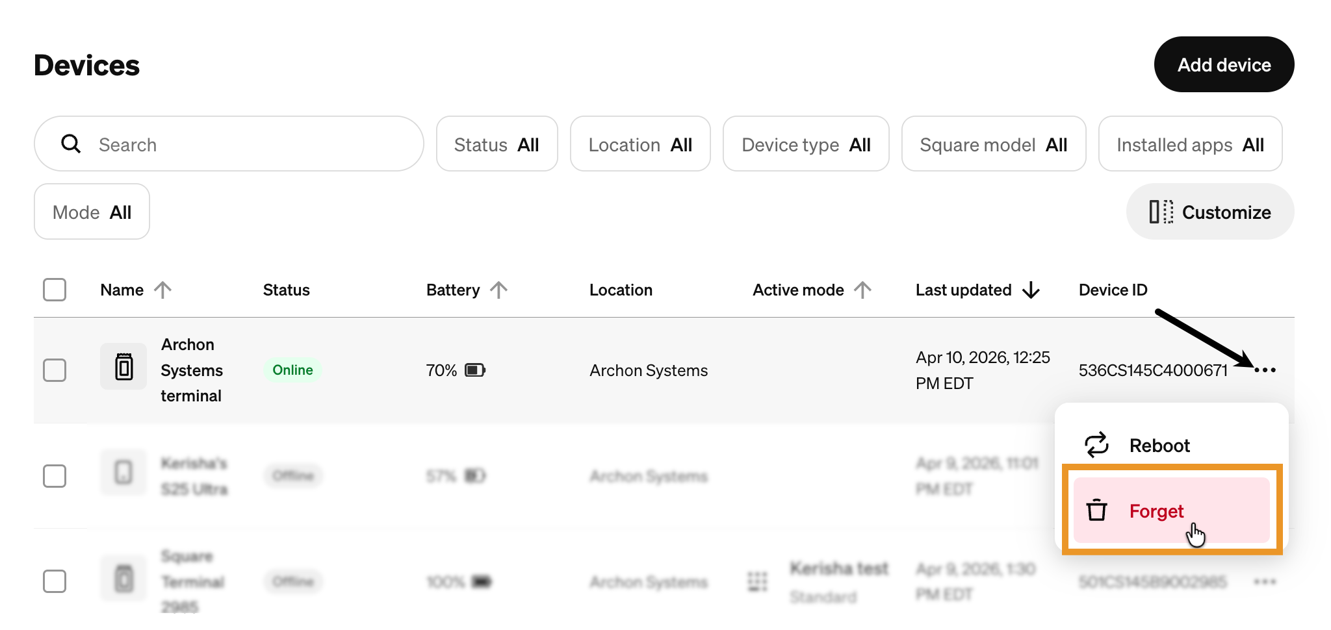
Task: Click the search magnifying glass icon
Action: coord(71,144)
